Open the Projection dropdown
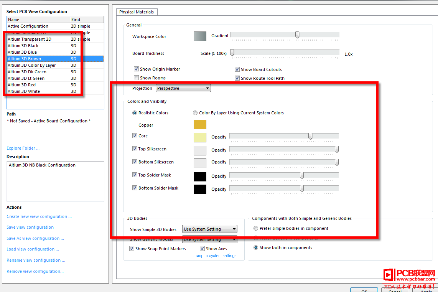This screenshot has height=292, width=438. [x=183, y=88]
